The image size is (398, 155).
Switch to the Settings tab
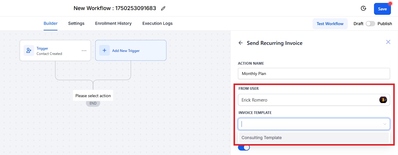(x=76, y=23)
